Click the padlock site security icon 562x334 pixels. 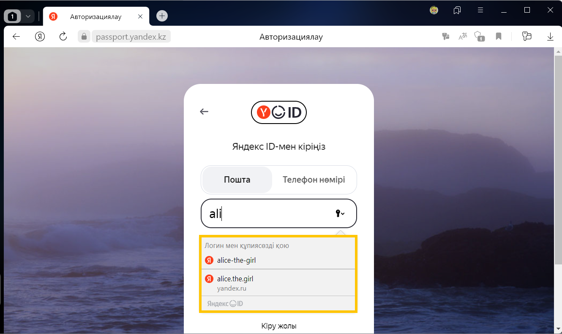(84, 37)
